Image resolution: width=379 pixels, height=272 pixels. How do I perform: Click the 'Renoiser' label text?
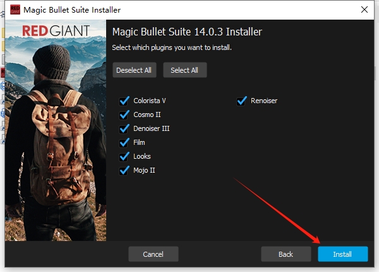point(264,101)
